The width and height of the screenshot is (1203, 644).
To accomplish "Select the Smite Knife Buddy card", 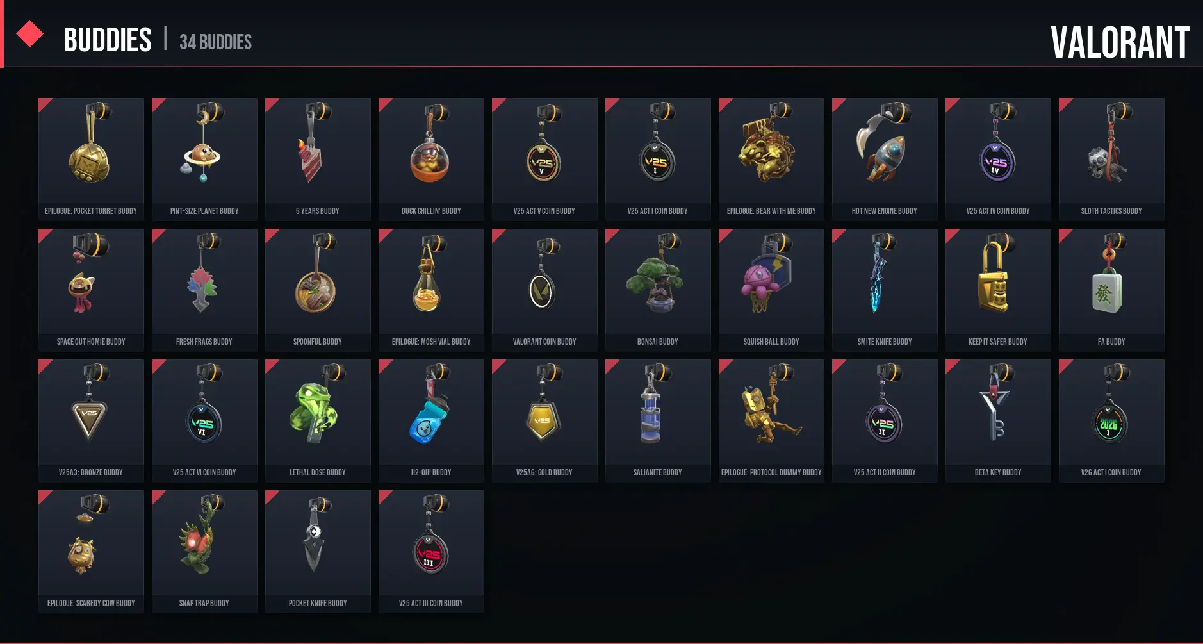I will [885, 290].
